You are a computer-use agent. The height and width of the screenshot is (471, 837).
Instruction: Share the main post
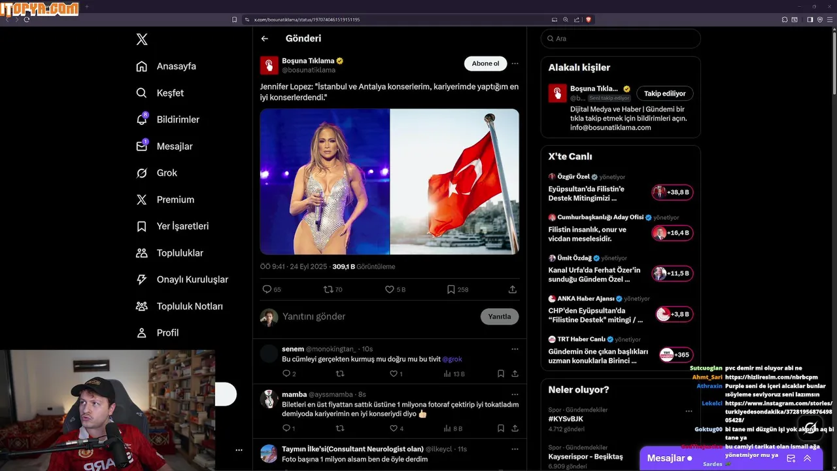pyautogui.click(x=513, y=289)
